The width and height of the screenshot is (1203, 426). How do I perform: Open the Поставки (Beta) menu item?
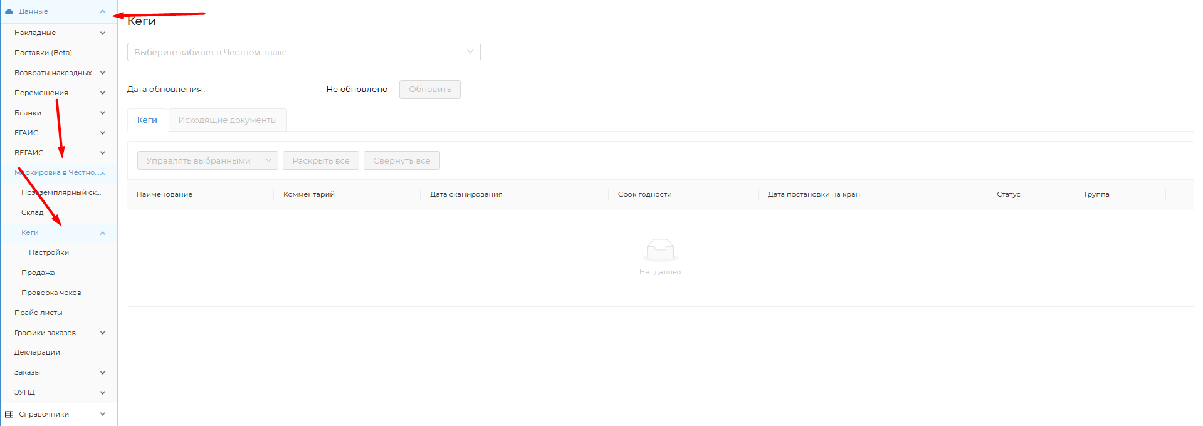coord(43,53)
